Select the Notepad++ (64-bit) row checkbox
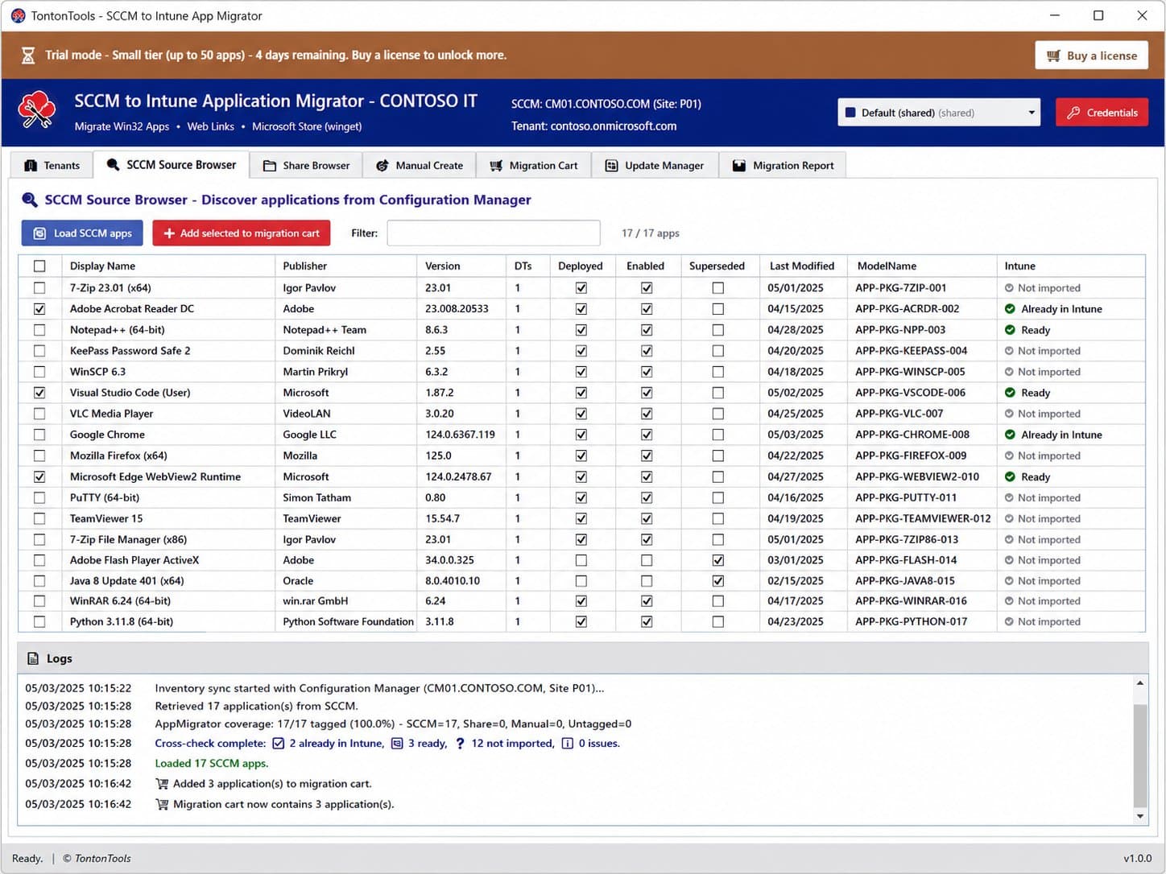The image size is (1166, 874). click(39, 330)
